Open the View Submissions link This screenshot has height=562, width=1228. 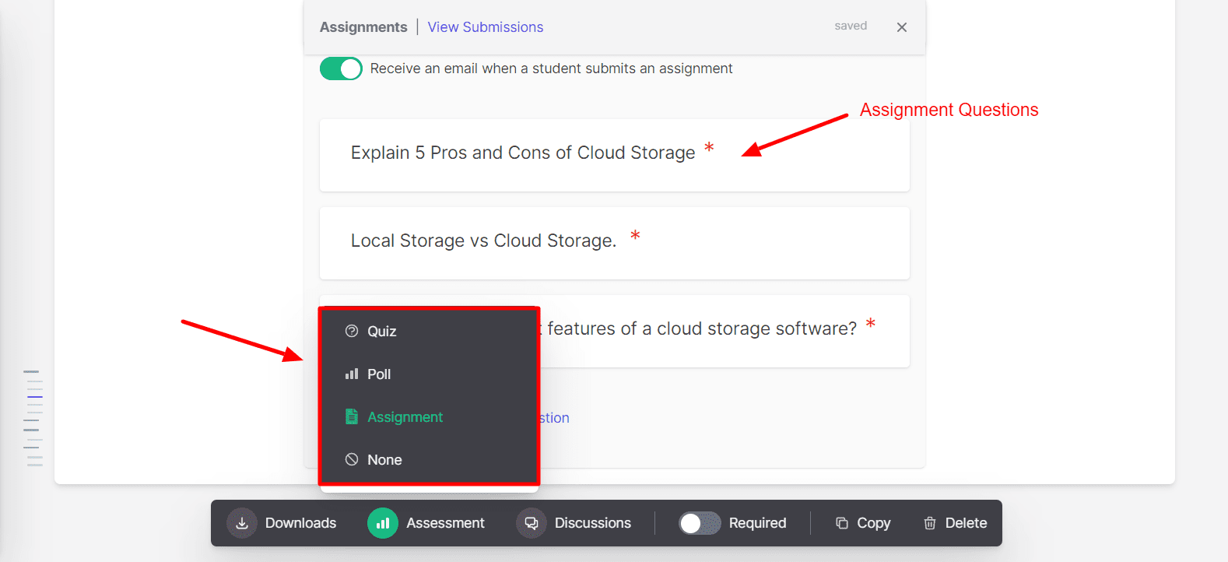485,27
